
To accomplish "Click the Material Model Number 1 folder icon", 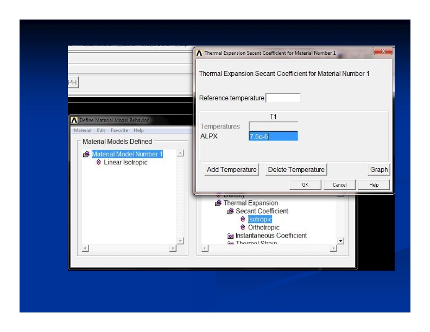I will tap(86, 155).
